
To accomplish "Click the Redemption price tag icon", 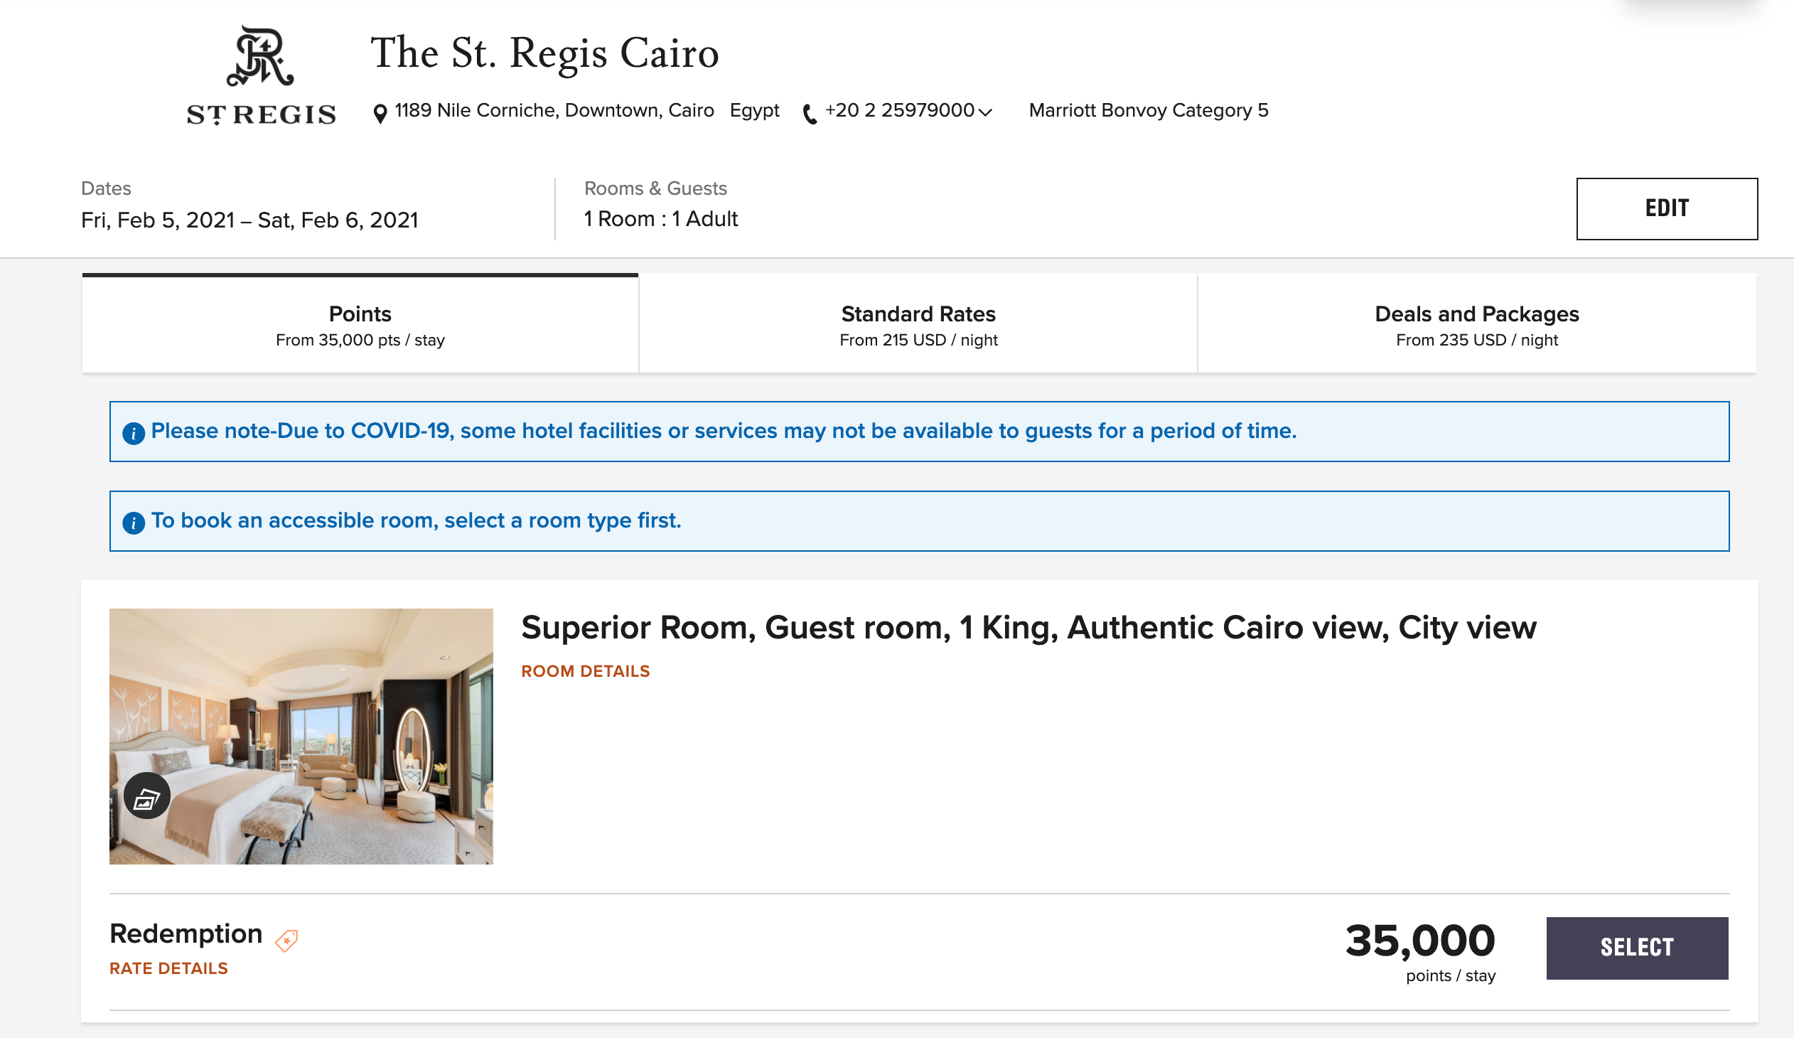I will 286,941.
